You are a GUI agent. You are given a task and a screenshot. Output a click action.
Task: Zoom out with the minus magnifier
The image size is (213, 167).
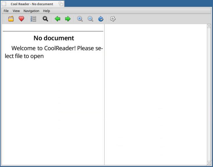click(x=90, y=19)
